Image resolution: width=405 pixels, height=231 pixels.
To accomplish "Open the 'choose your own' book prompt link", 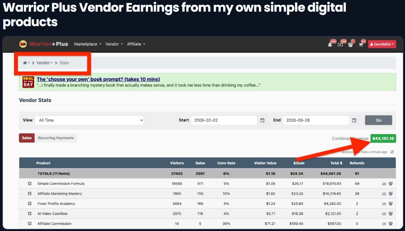I will (98, 79).
